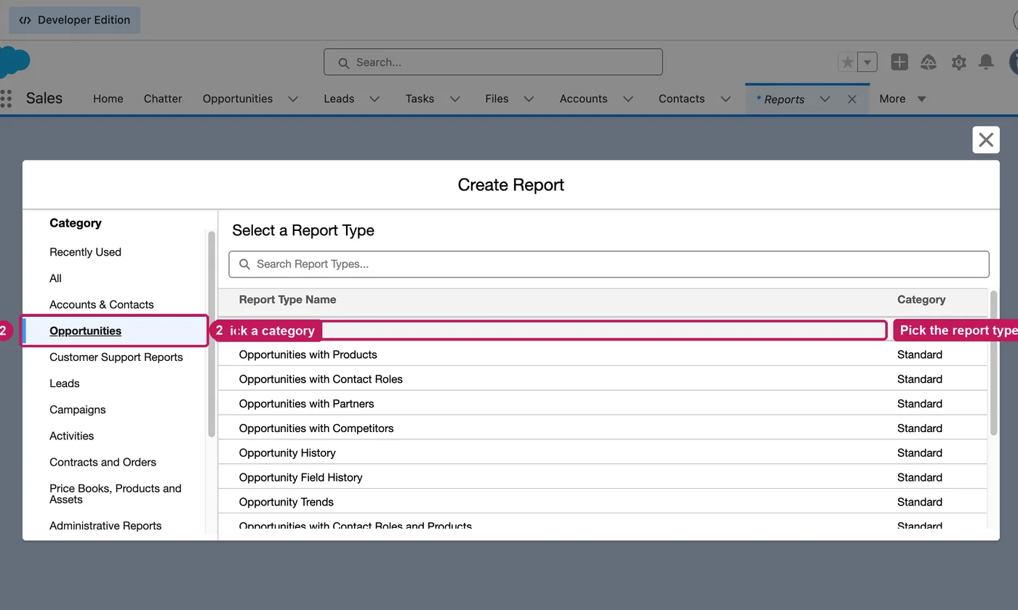1018x610 pixels.
Task: Close the Create Report dialog
Action: click(x=986, y=139)
